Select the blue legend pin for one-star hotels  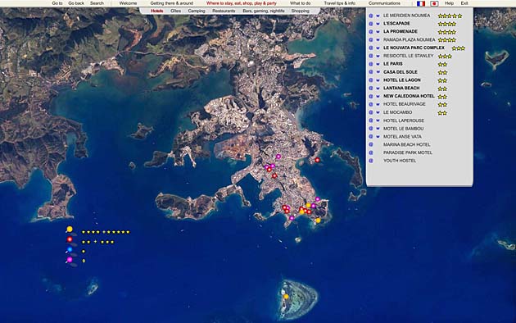pos(70,250)
